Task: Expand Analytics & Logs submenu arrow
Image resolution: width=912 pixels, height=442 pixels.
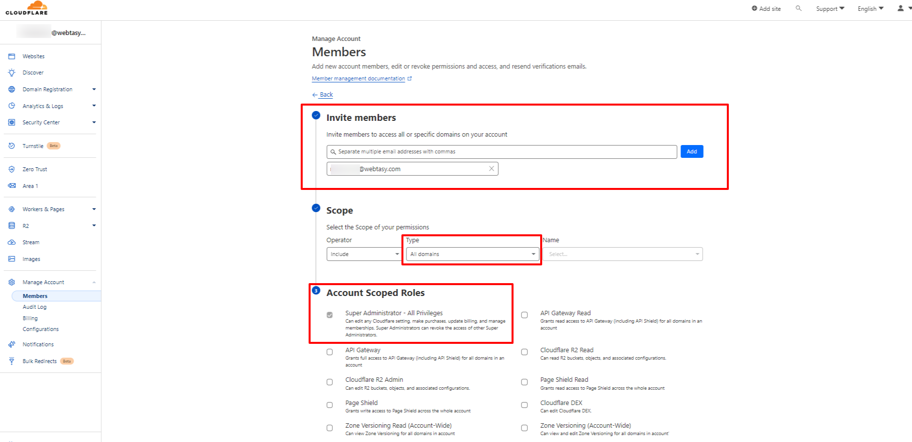Action: 94,106
